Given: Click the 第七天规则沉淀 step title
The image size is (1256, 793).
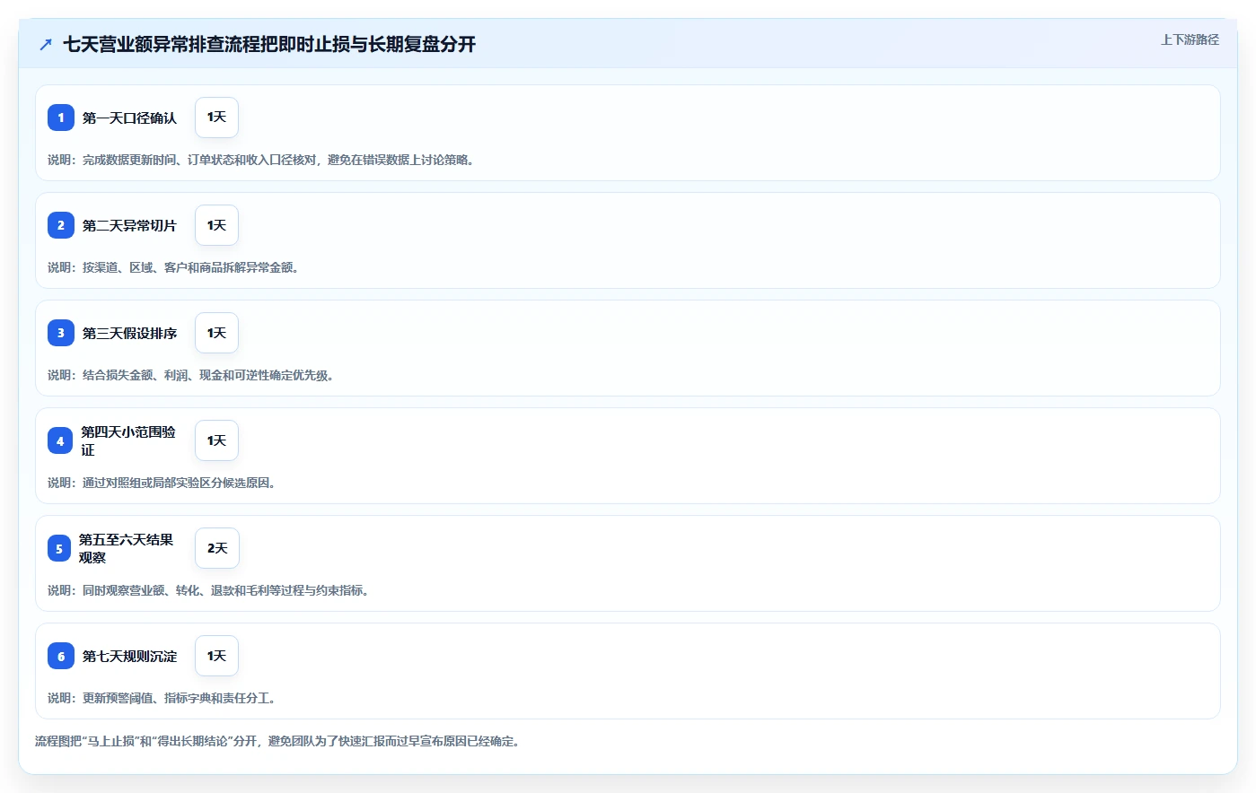Looking at the screenshot, I should coord(129,656).
